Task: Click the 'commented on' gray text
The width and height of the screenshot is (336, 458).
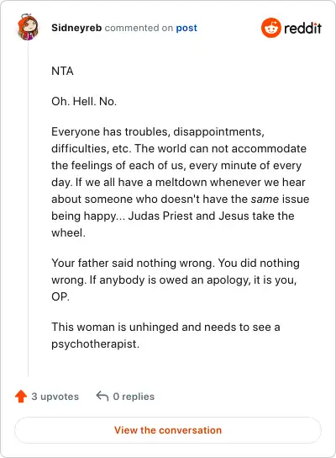Action: (139, 28)
